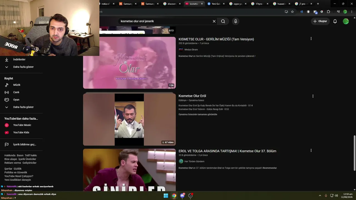Play the Erol ve Tolga video thumbnail

click(x=129, y=170)
